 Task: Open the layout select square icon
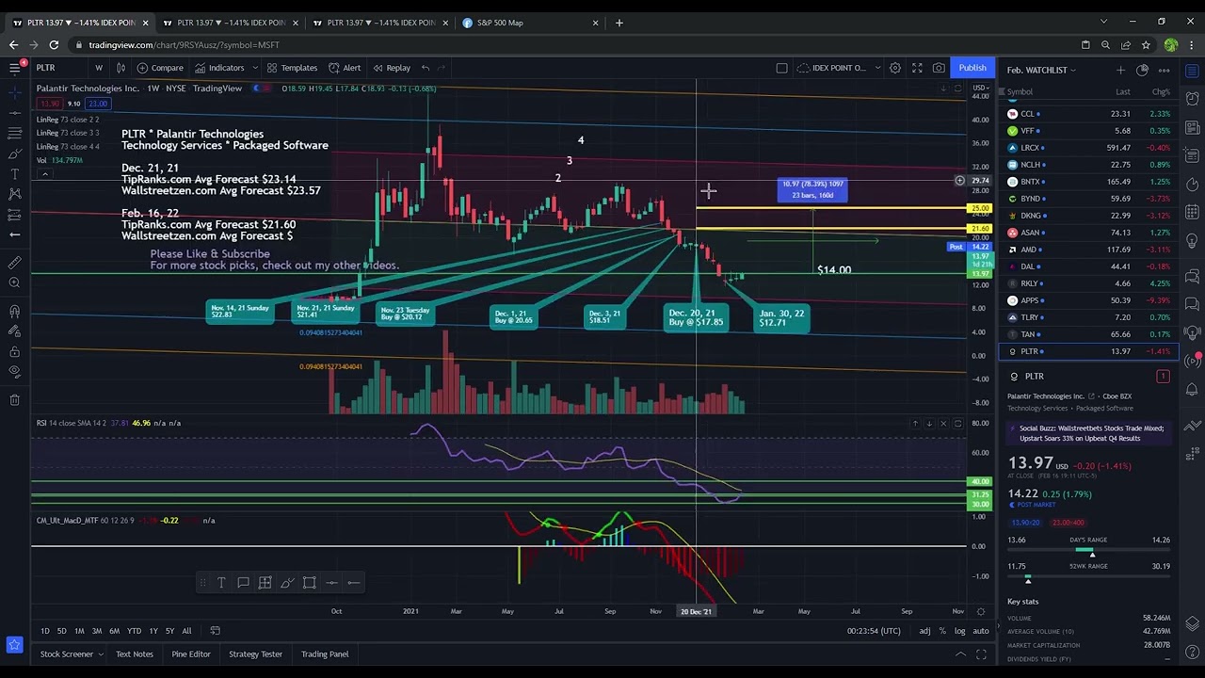coord(781,68)
